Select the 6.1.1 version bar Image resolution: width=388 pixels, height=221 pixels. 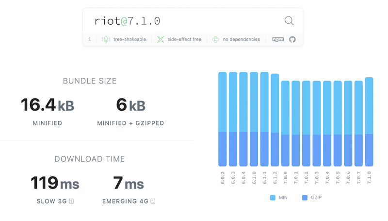click(x=264, y=119)
